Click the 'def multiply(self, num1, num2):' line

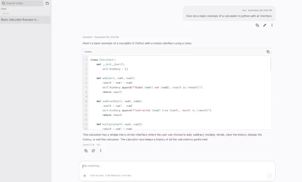tap(119, 124)
